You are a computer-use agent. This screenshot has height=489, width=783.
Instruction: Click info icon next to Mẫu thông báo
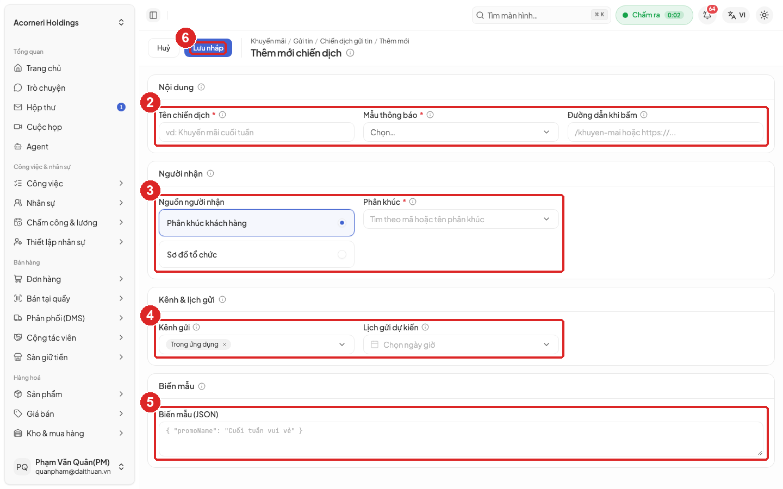tap(430, 115)
